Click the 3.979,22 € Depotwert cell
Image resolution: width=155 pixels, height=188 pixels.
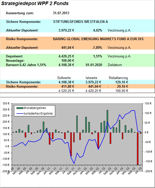tap(66, 30)
